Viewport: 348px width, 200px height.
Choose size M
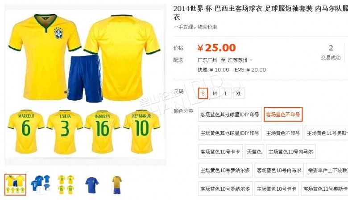[215, 93]
